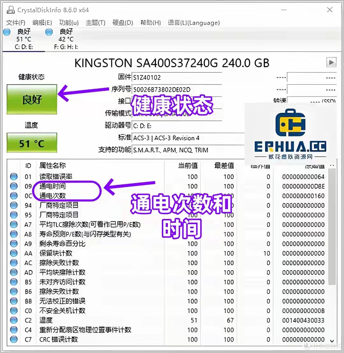The width and height of the screenshot is (344, 353).
Task: Click the status icon for AD 平均块擦除计数
Action: pos(14,272)
